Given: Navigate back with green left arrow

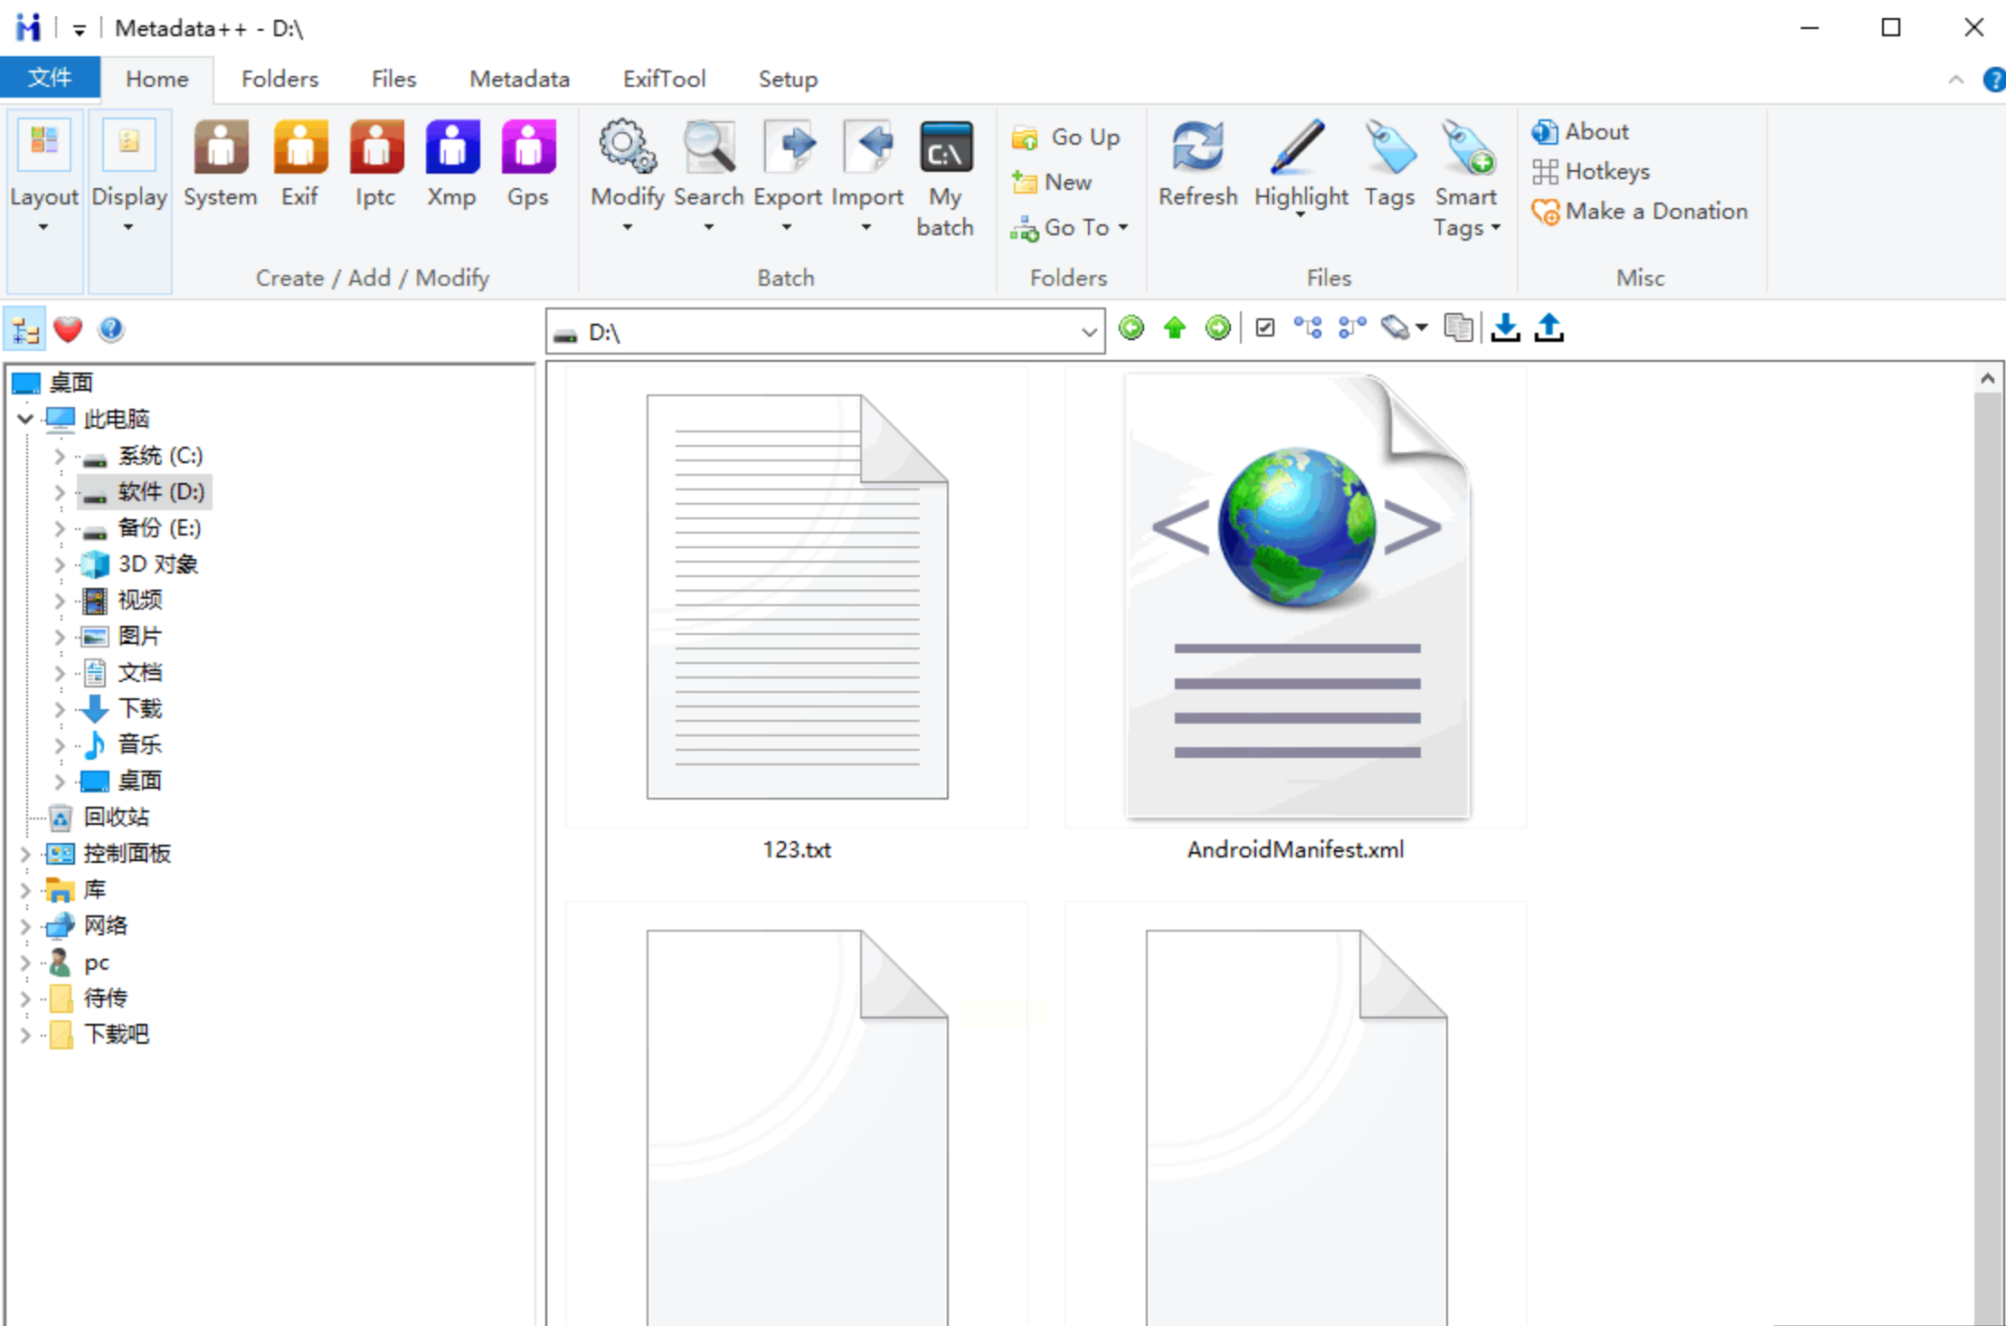Looking at the screenshot, I should tap(1131, 328).
